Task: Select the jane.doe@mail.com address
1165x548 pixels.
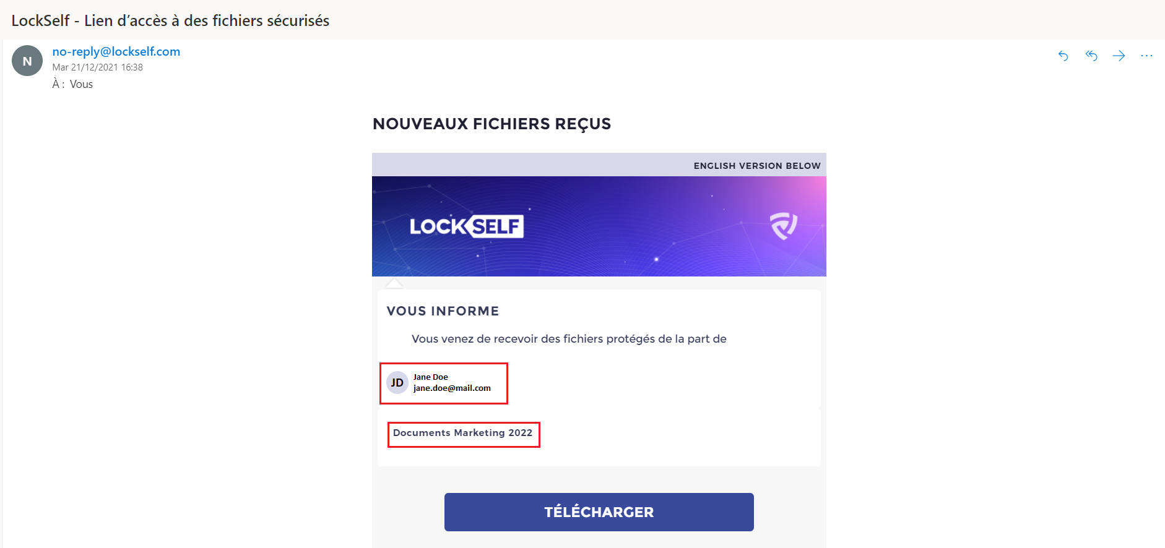Action: (x=452, y=388)
